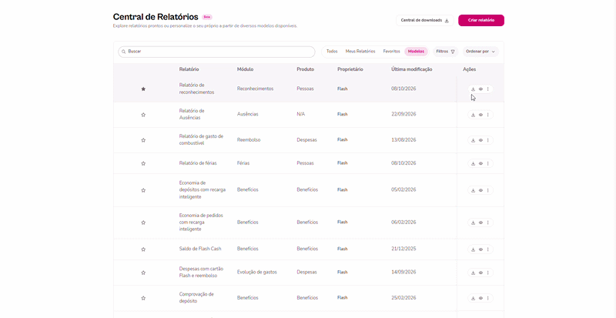Unfavorite Relatório de reconhecimentos star

[x=143, y=89]
